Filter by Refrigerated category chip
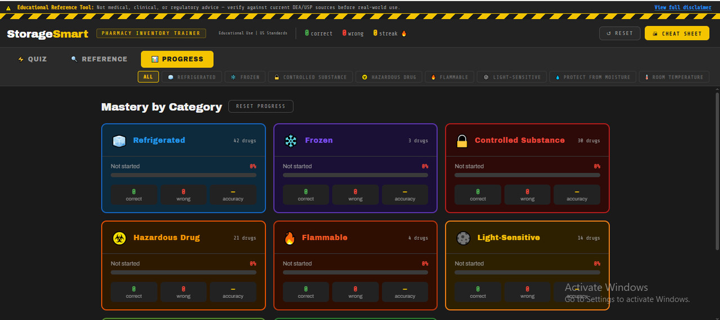The image size is (720, 320). pos(192,77)
